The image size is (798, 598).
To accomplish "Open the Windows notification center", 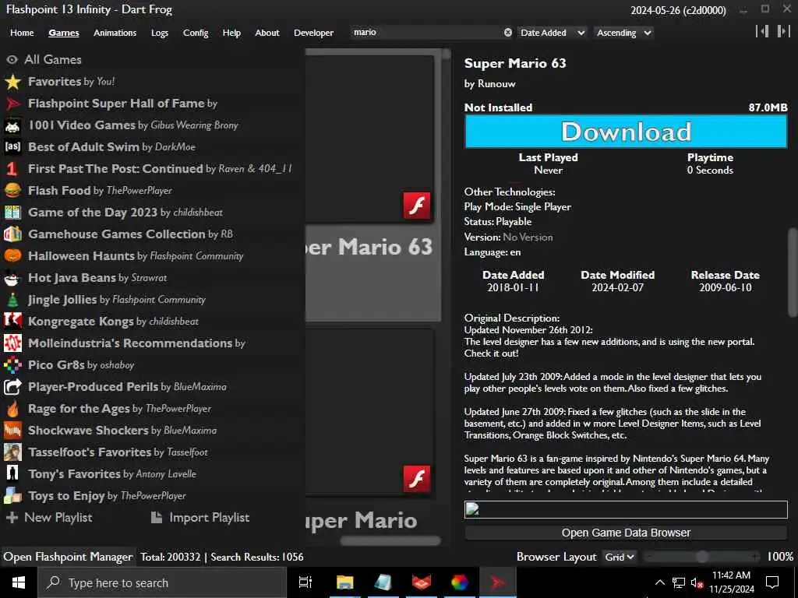I will click(x=772, y=582).
